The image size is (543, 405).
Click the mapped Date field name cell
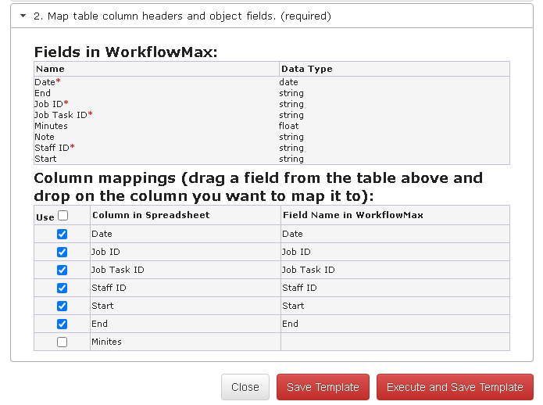coord(395,234)
